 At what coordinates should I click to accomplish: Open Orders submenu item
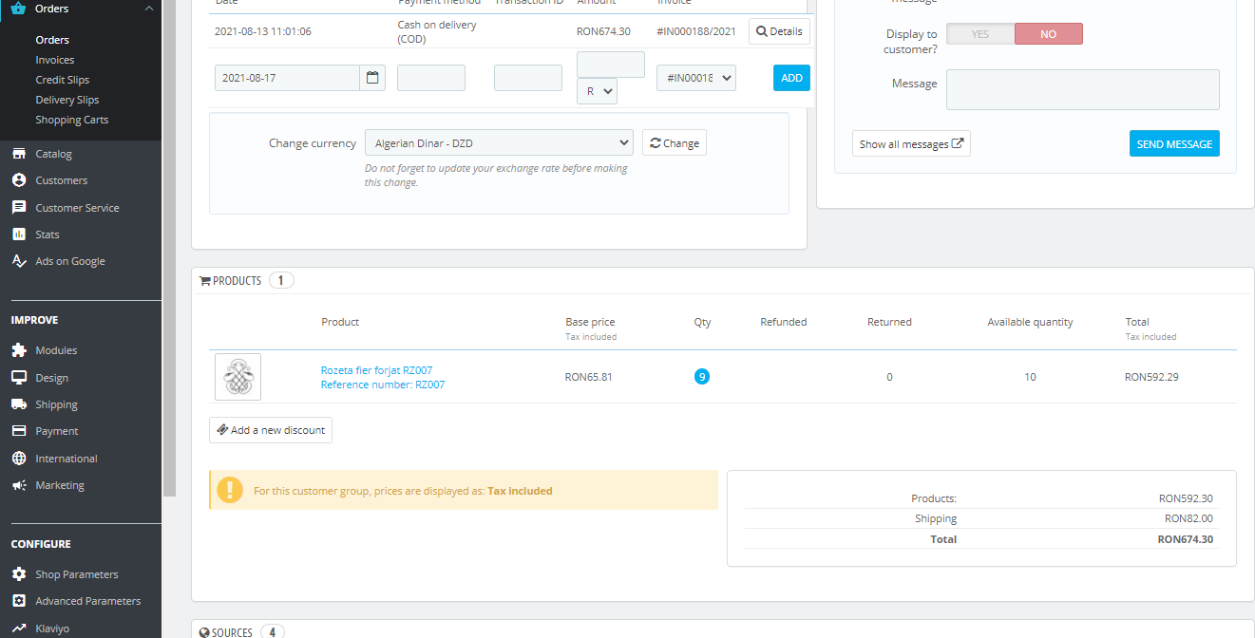pos(52,40)
